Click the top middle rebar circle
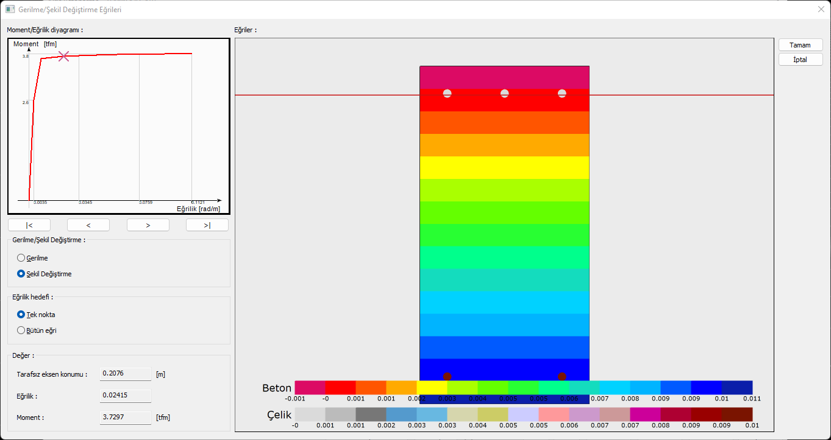831x440 pixels. (x=505, y=93)
